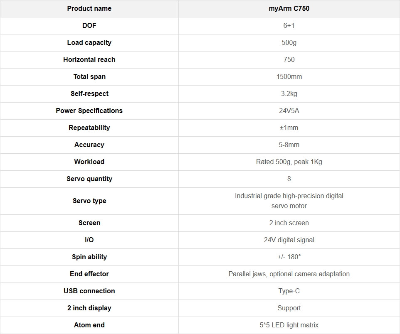Click the Load capacity label
This screenshot has height=334, width=400.
tap(89, 42)
